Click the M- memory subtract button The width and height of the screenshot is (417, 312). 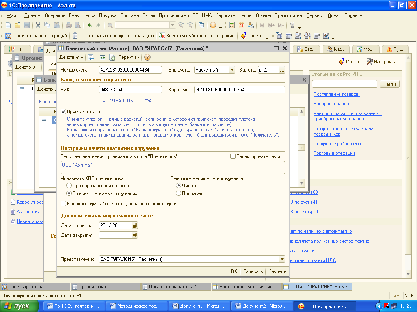pyautogui.click(x=281, y=26)
